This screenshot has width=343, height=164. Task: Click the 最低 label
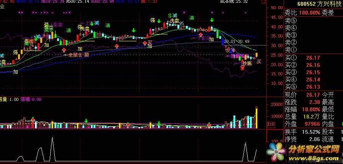tap(328, 109)
